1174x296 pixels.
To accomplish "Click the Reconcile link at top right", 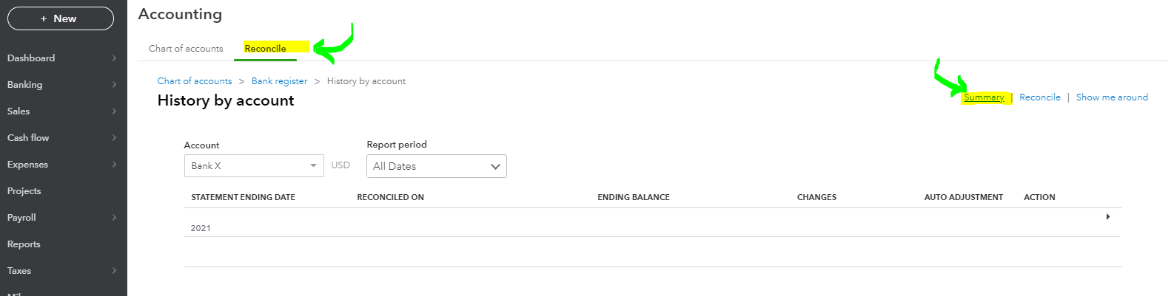I will click(x=1039, y=97).
